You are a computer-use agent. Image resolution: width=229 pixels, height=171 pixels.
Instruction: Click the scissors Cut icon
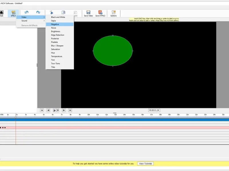pos(51,13)
